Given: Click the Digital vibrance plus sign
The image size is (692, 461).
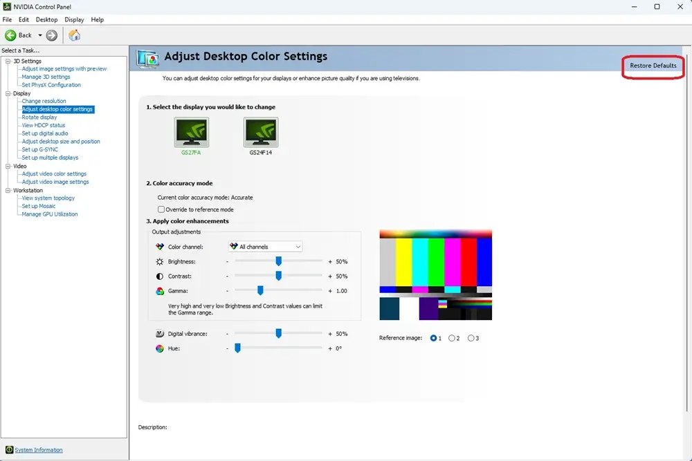Looking at the screenshot, I should 330,334.
